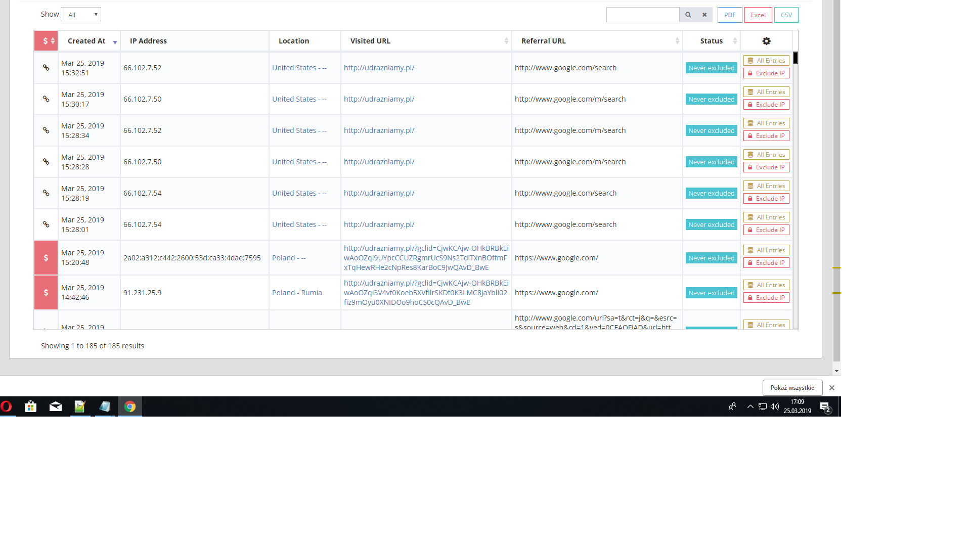Viewport: 971px width, 546px height.
Task: Export the table as PDF
Action: tap(730, 15)
